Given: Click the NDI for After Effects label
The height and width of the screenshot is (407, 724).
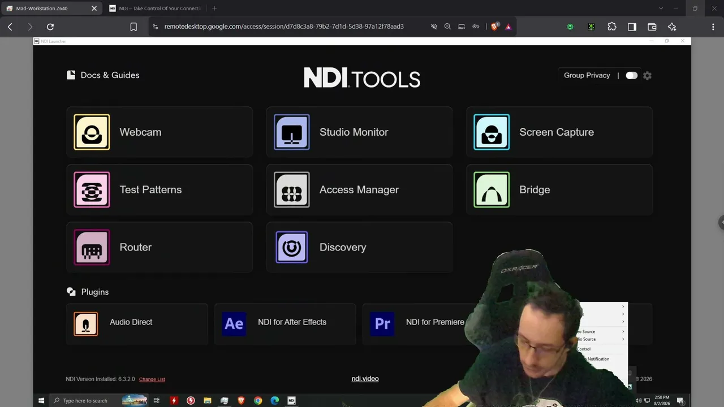Looking at the screenshot, I should [292, 322].
